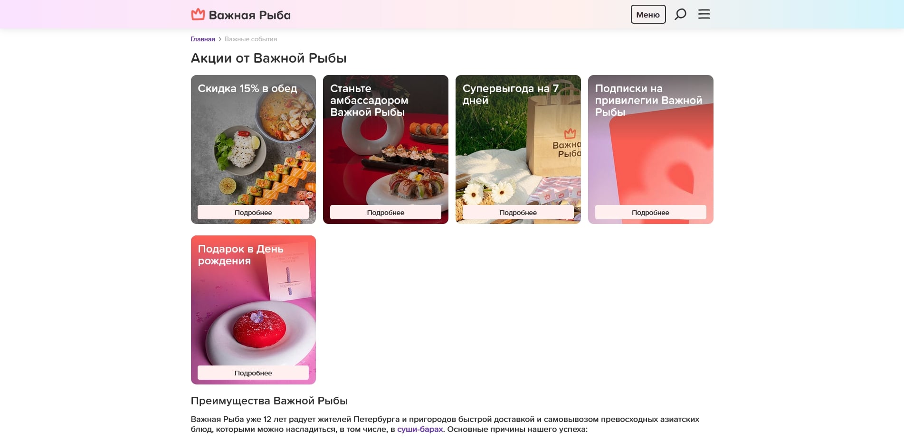
Task: Select Важные события breadcrumb item
Action: tap(251, 39)
